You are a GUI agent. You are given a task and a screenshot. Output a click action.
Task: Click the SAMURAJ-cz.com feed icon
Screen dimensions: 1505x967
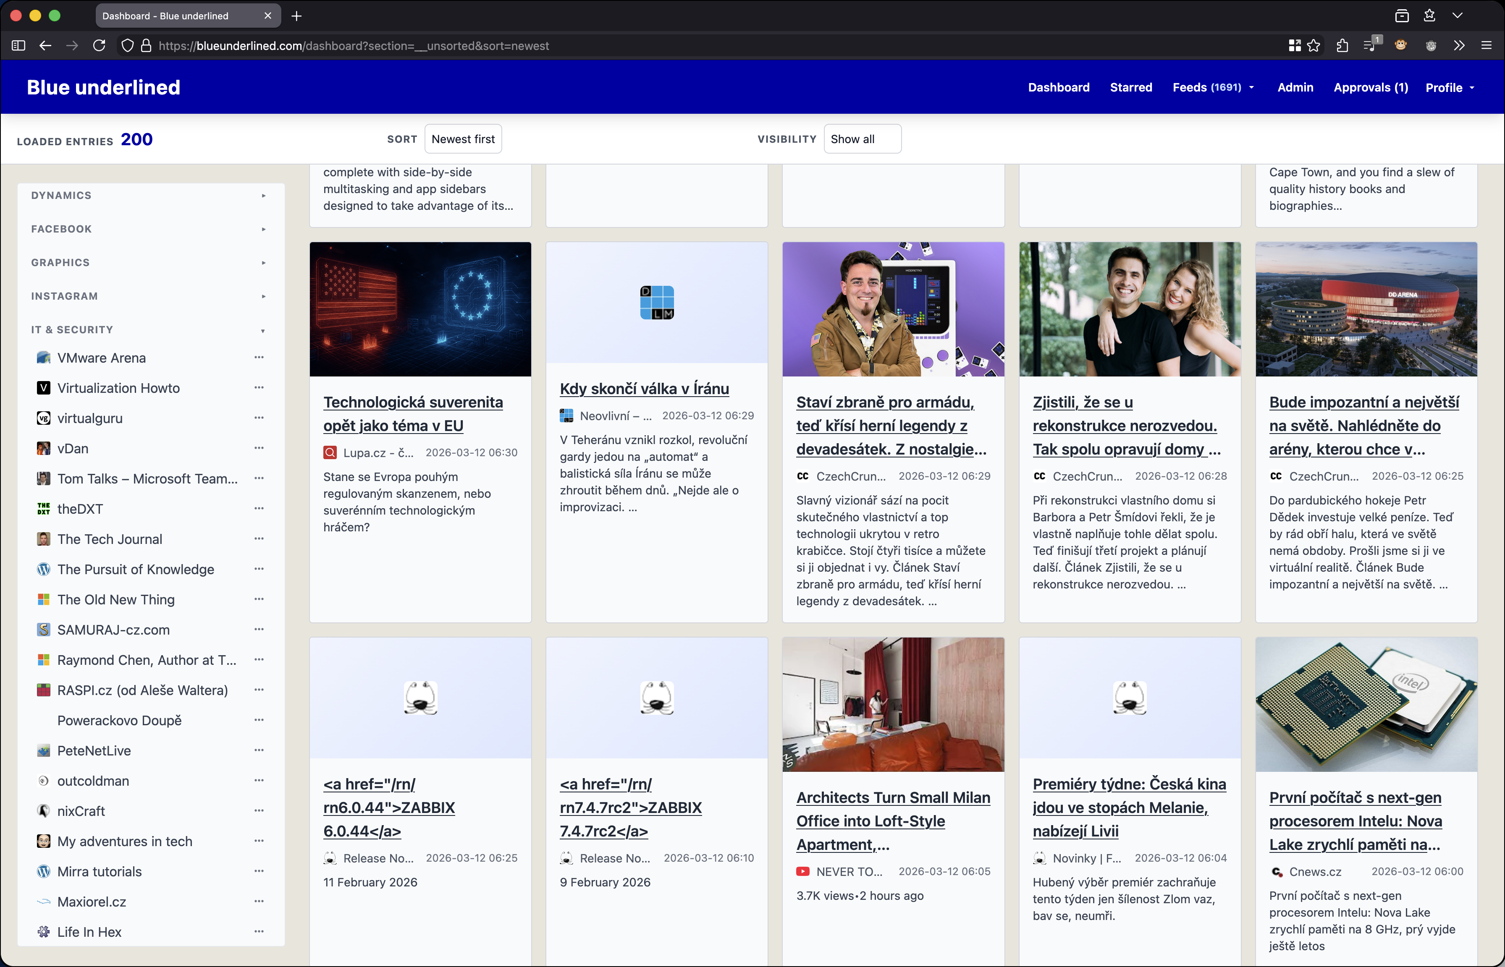coord(43,629)
